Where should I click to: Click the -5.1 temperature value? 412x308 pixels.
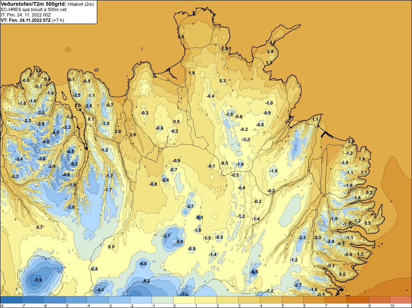[x=199, y=217]
